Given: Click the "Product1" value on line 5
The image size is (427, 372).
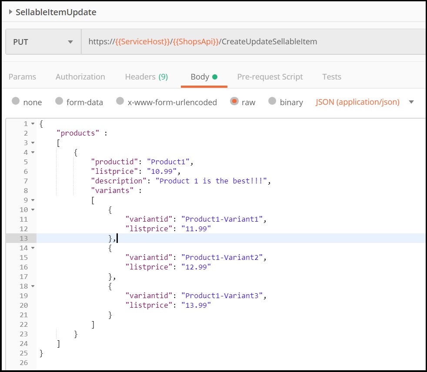Looking at the screenshot, I should [x=168, y=162].
